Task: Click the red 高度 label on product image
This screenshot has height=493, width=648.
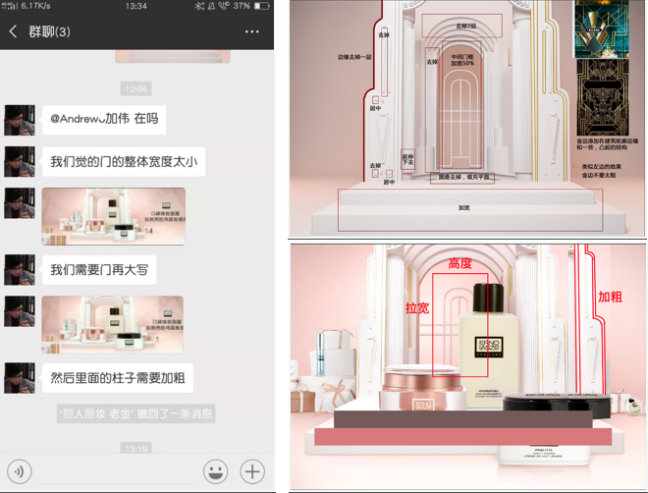Action: pyautogui.click(x=460, y=263)
